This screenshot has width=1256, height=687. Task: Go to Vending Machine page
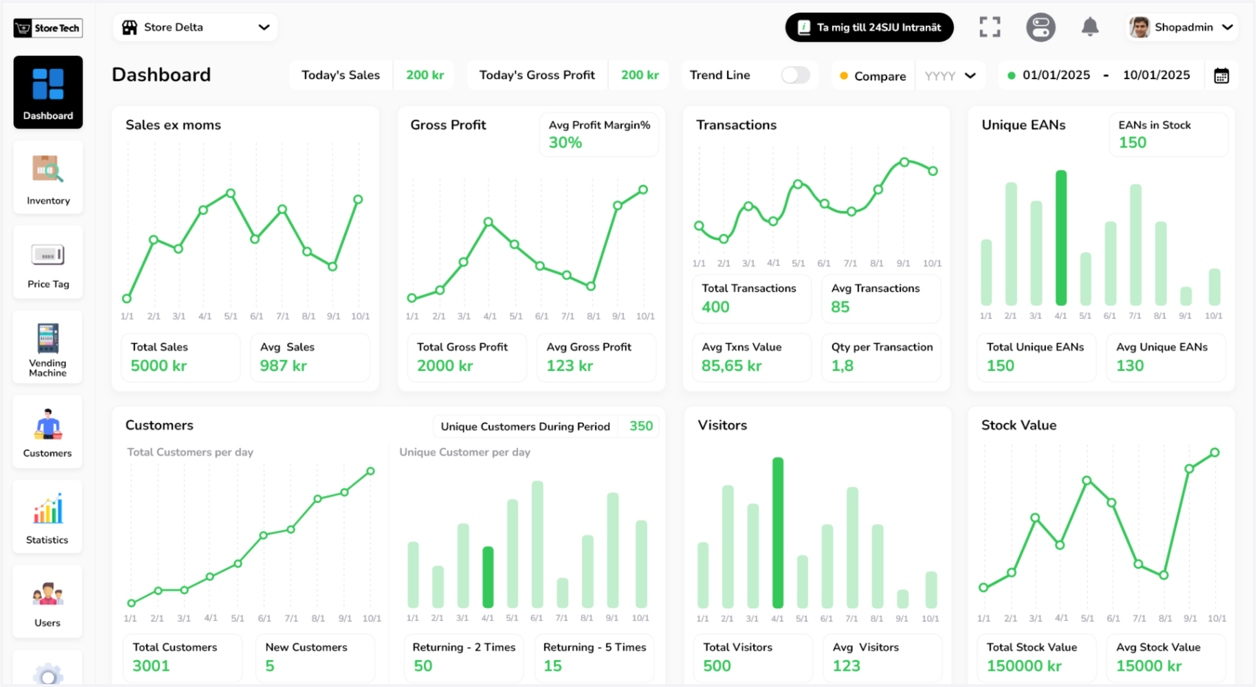pyautogui.click(x=48, y=348)
